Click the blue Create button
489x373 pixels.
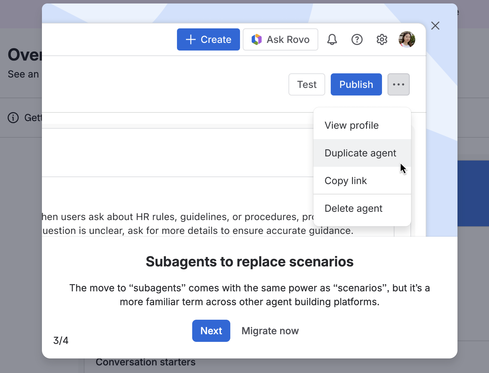pyautogui.click(x=208, y=39)
